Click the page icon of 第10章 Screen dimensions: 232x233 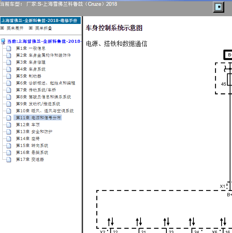coord(9,111)
